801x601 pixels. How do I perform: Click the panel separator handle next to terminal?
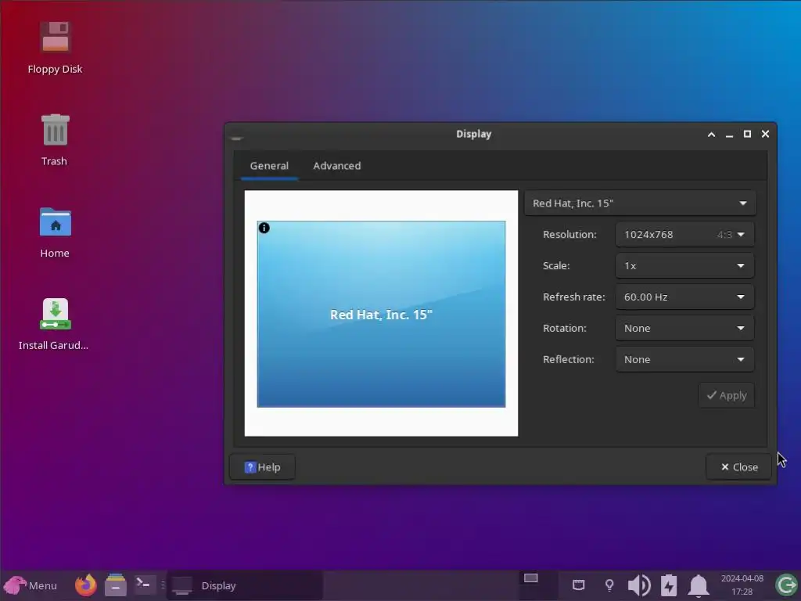pos(163,585)
